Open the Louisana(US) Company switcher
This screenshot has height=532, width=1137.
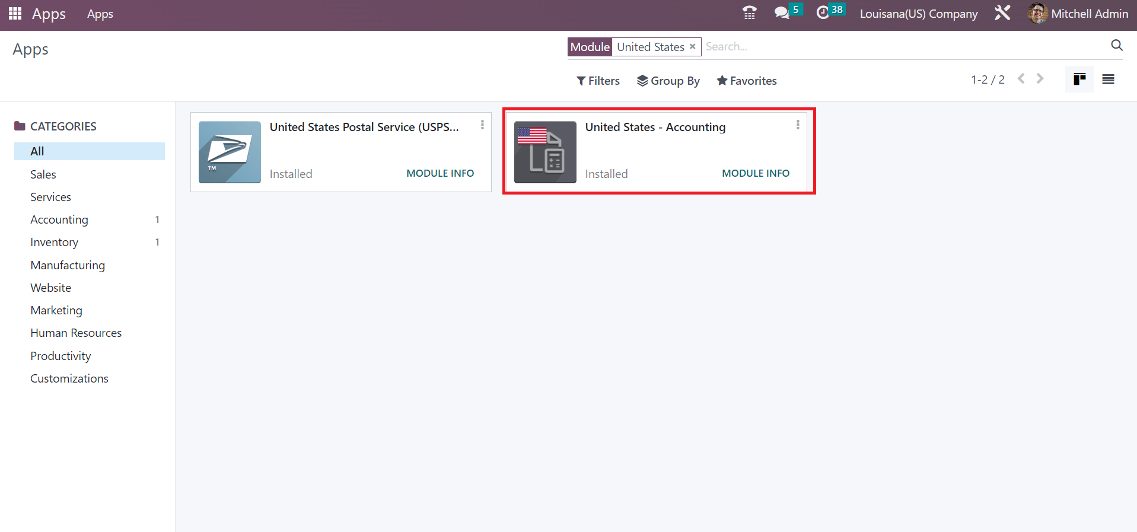[919, 14]
